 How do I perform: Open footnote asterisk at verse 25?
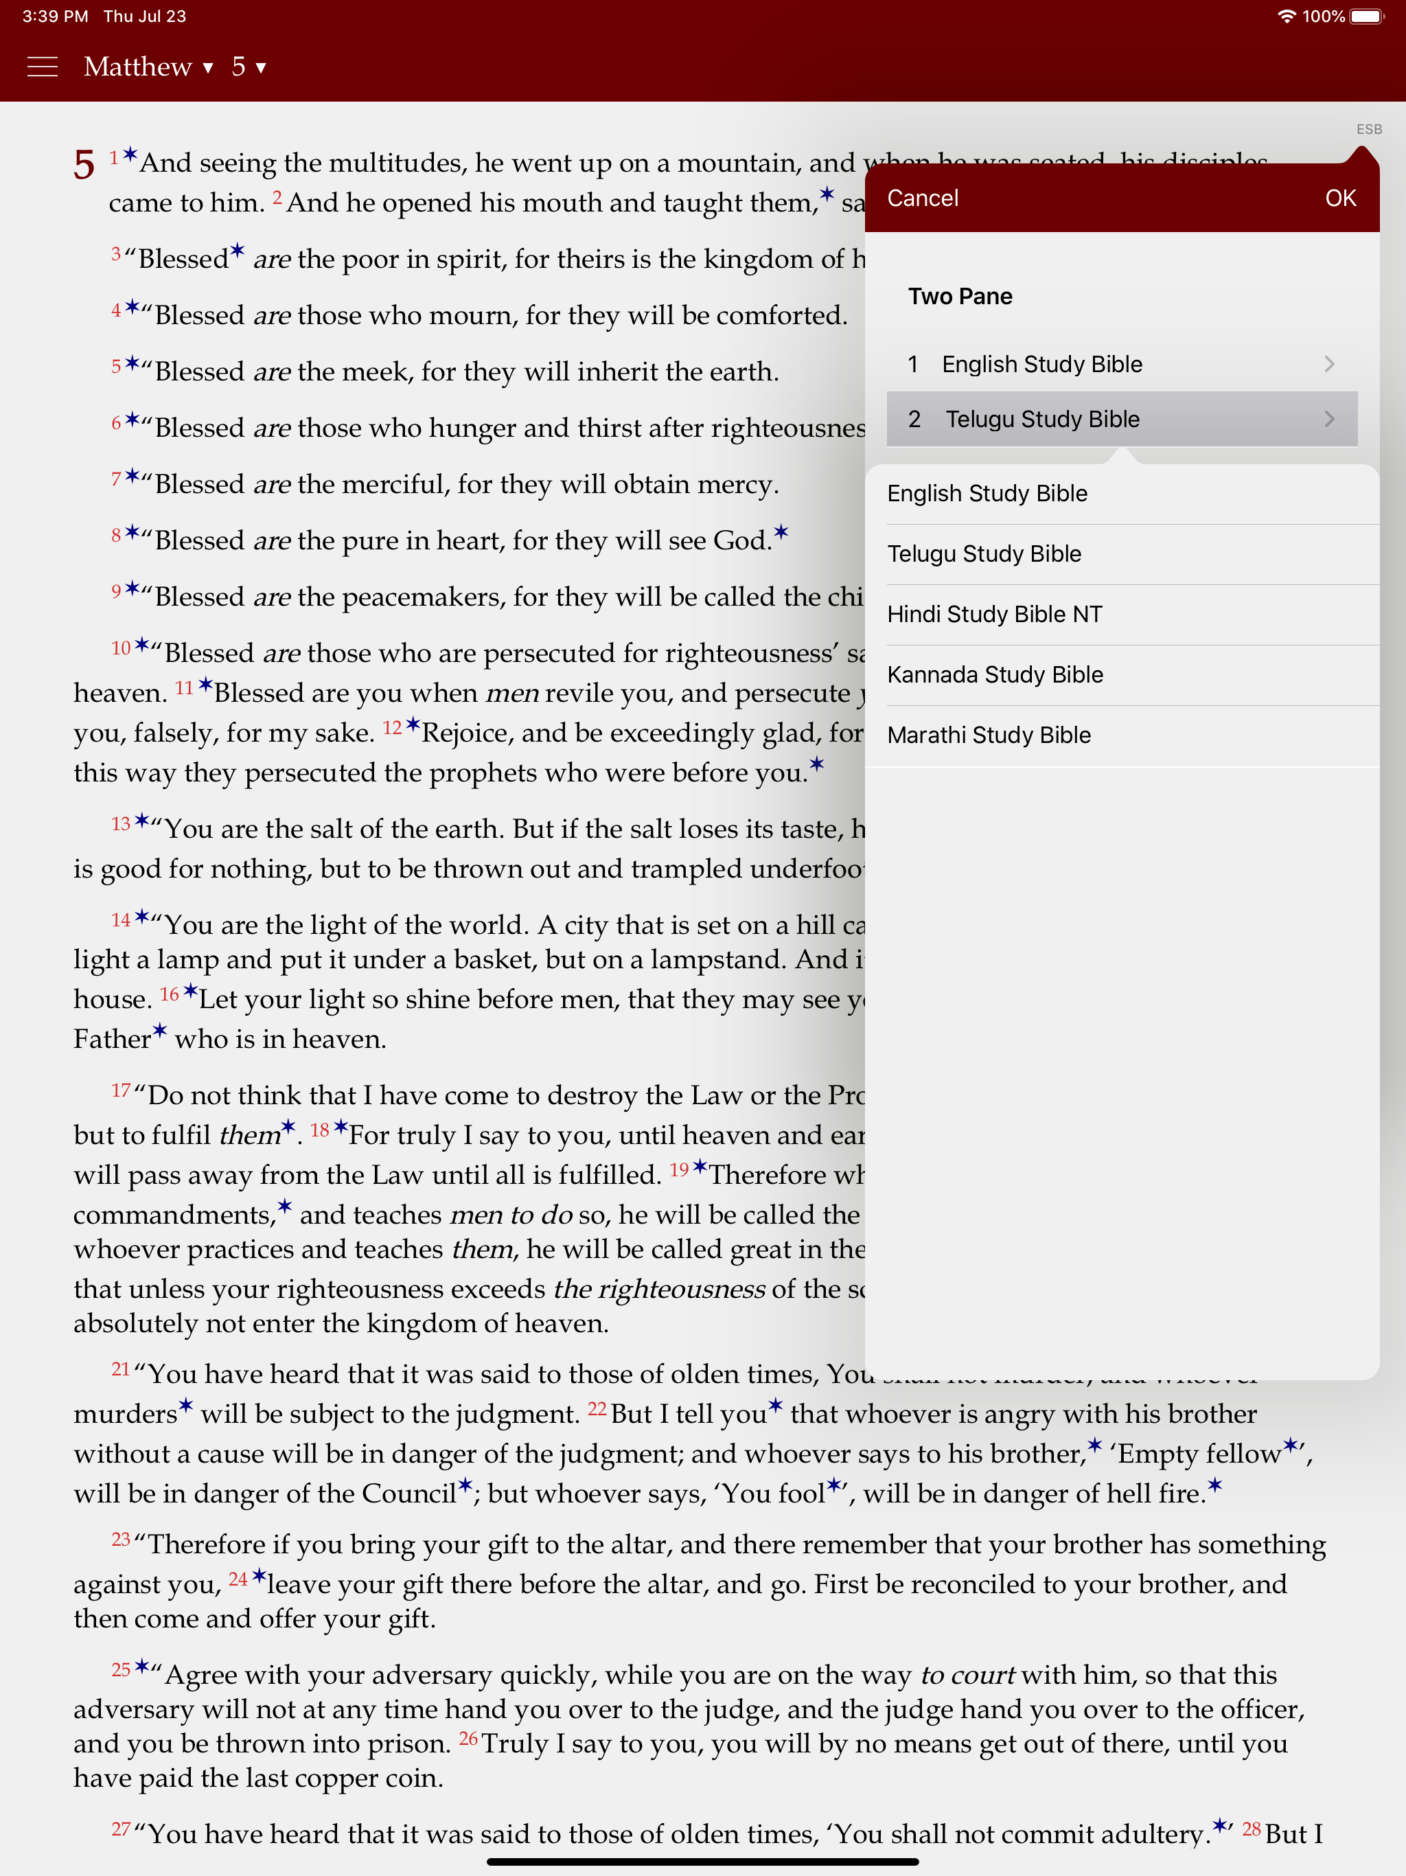tap(141, 1667)
